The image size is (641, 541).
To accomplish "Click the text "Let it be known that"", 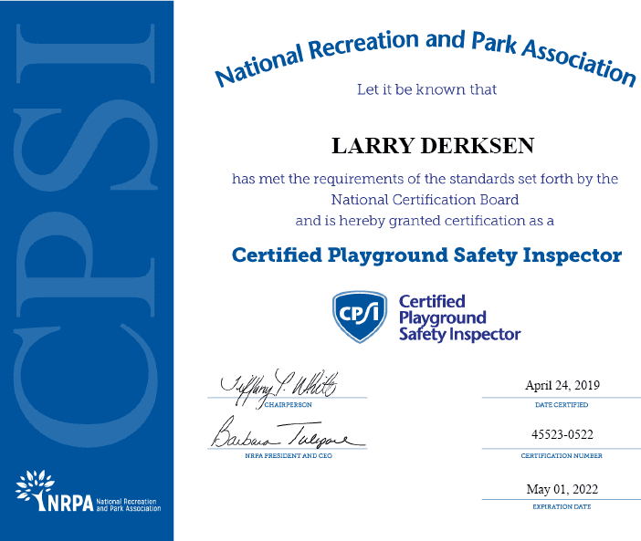I will pos(426,89).
